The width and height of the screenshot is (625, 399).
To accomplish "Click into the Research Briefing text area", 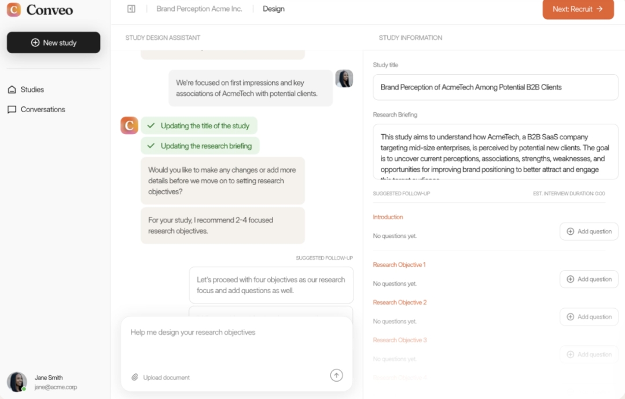I will pyautogui.click(x=495, y=153).
